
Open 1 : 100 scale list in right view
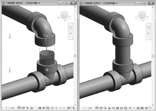click(x=88, y=108)
